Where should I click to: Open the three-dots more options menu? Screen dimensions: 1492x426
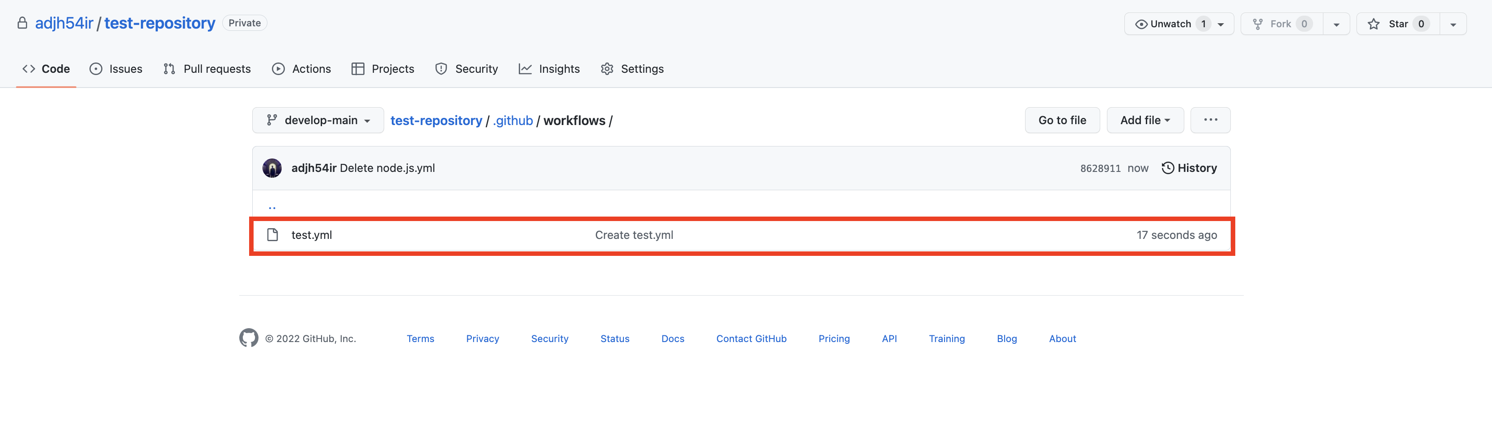point(1211,120)
